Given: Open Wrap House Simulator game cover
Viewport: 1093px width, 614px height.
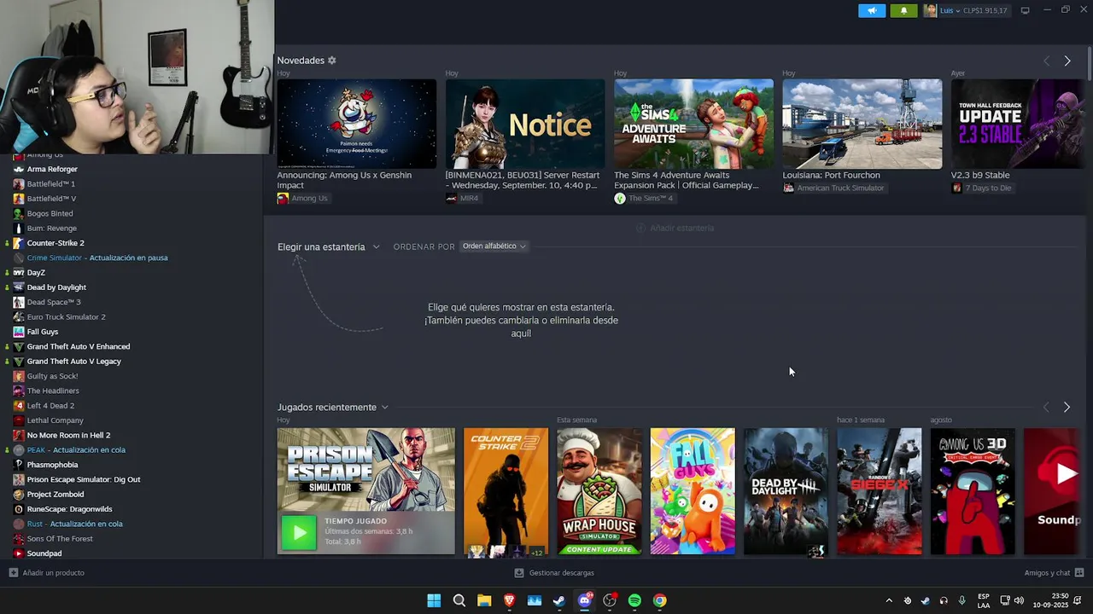Looking at the screenshot, I should (599, 491).
